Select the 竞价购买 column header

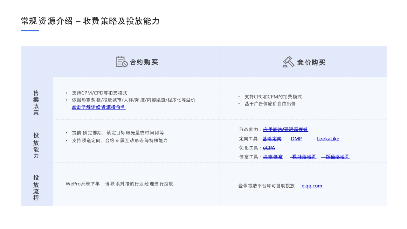311,62
